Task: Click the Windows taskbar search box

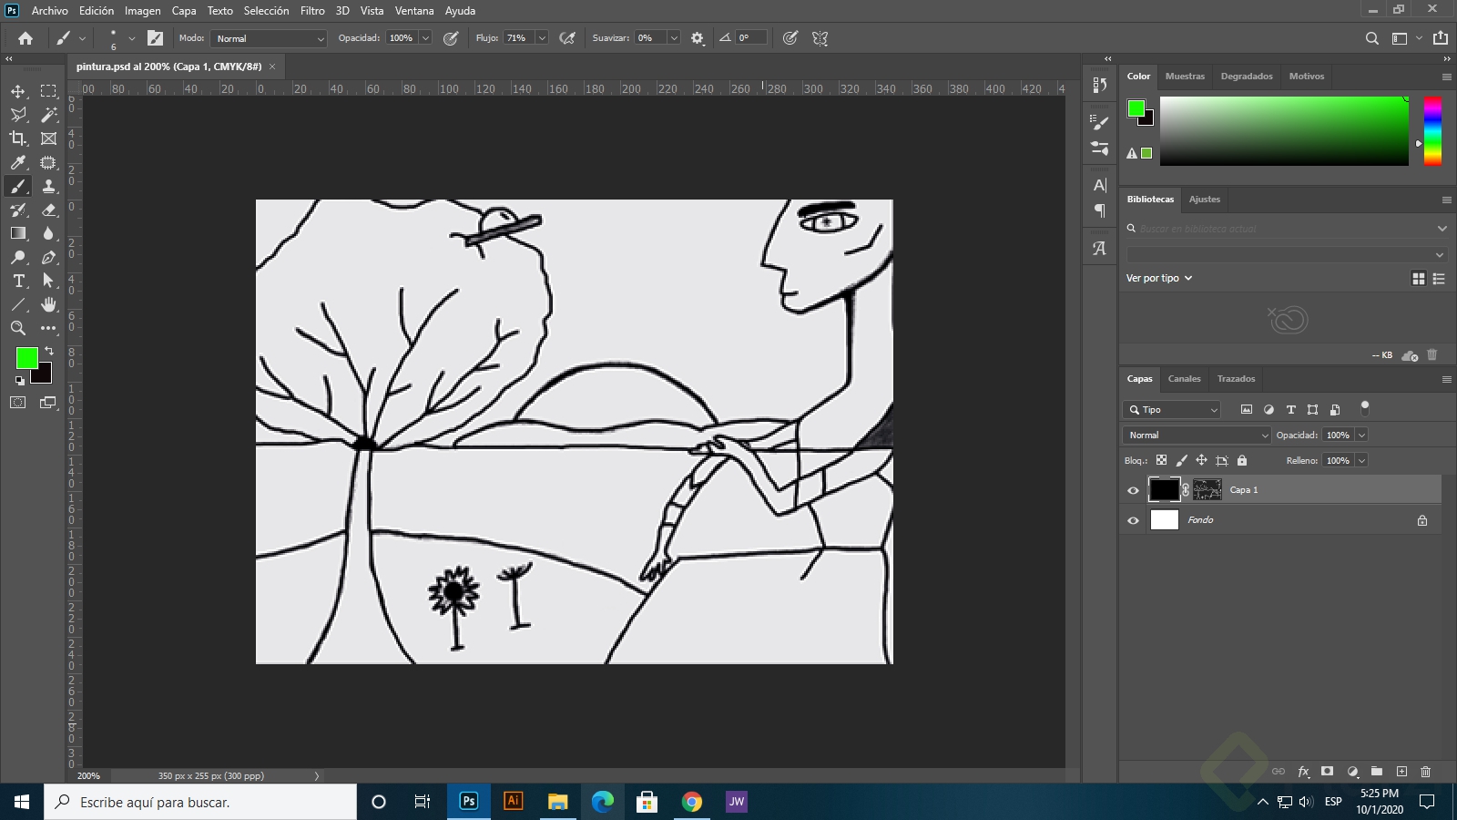Action: coord(200,802)
